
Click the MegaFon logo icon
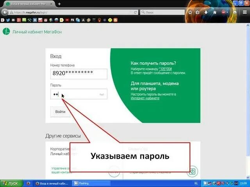click(x=6, y=31)
